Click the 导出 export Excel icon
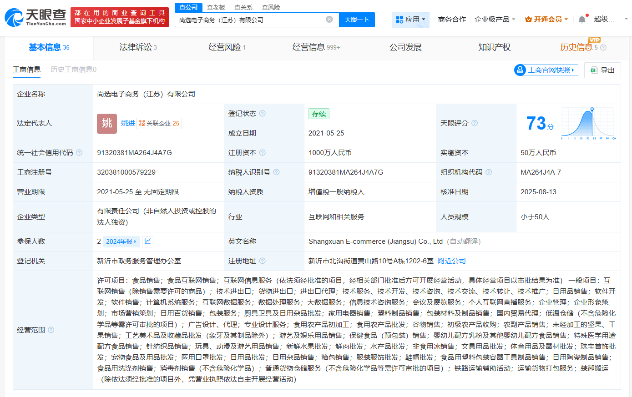The image size is (632, 397). point(593,70)
